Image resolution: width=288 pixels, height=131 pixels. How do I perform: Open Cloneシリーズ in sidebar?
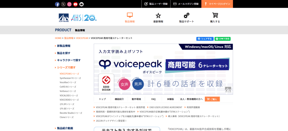click(66, 117)
